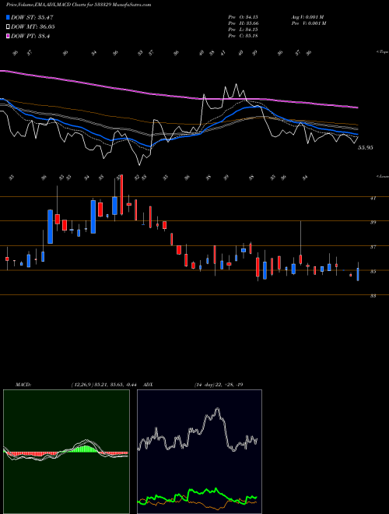Click the 41 price axis label
The width and height of the screenshot is (389, 514).
(373, 198)
